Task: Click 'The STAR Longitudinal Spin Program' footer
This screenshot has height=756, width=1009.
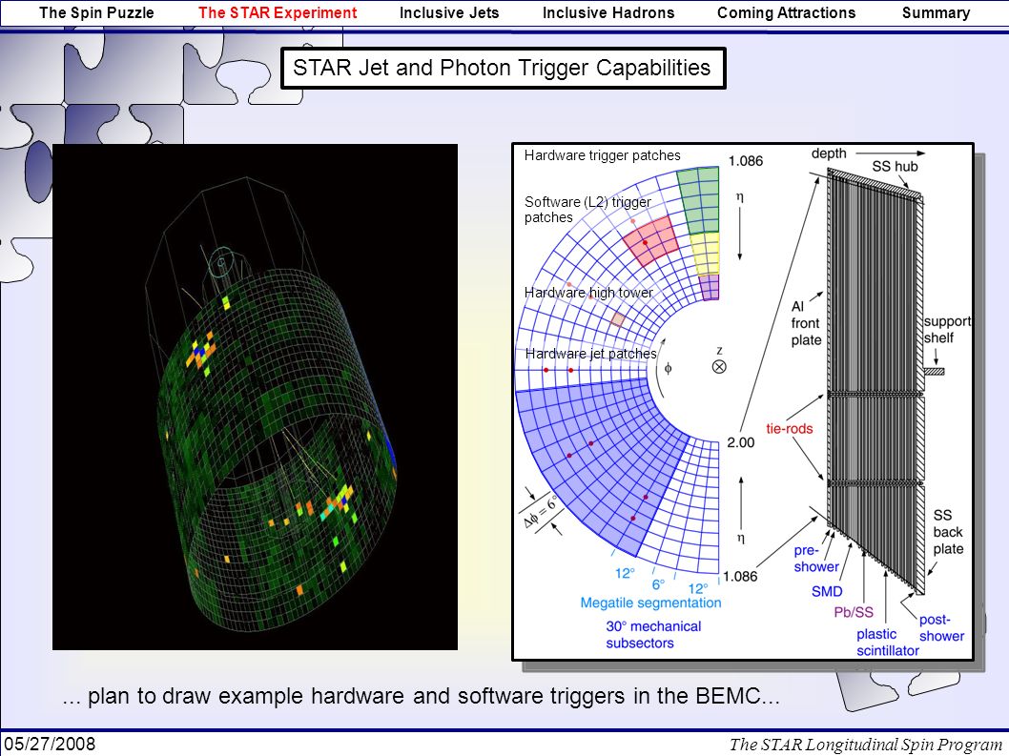Action: [x=866, y=745]
